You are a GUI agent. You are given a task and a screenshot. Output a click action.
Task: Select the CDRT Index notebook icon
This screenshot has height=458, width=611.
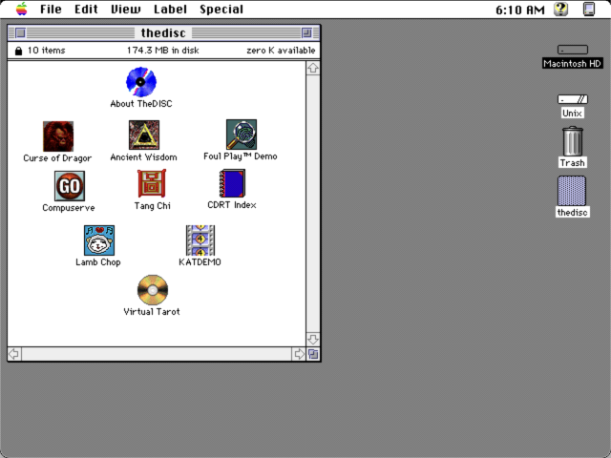pyautogui.click(x=232, y=183)
